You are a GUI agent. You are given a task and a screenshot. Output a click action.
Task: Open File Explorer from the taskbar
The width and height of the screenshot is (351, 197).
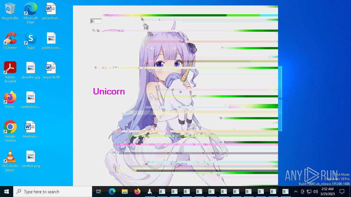point(125,192)
